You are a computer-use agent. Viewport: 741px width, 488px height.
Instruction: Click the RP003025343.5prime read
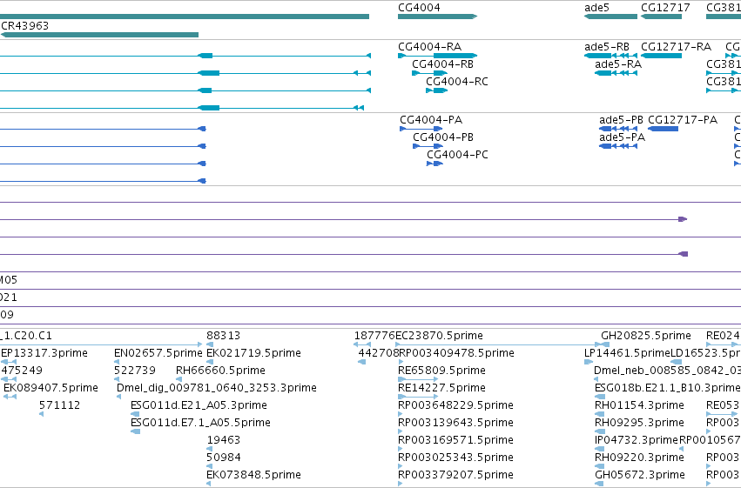401,466
